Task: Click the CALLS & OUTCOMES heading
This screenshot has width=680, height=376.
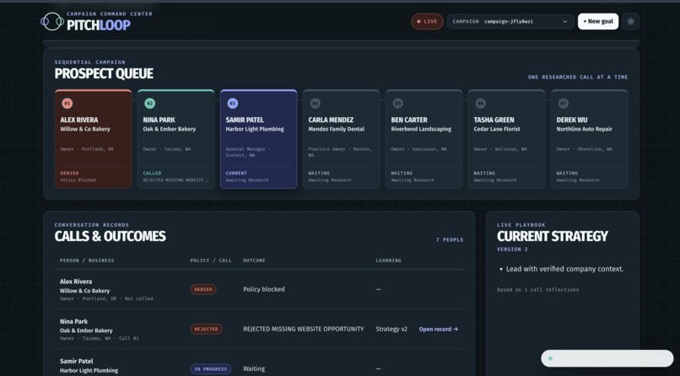Action: tap(111, 236)
